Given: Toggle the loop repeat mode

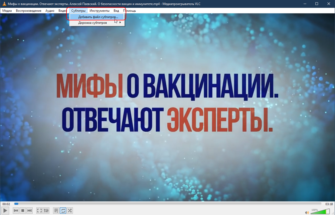Looking at the screenshot, I should coord(63,210).
